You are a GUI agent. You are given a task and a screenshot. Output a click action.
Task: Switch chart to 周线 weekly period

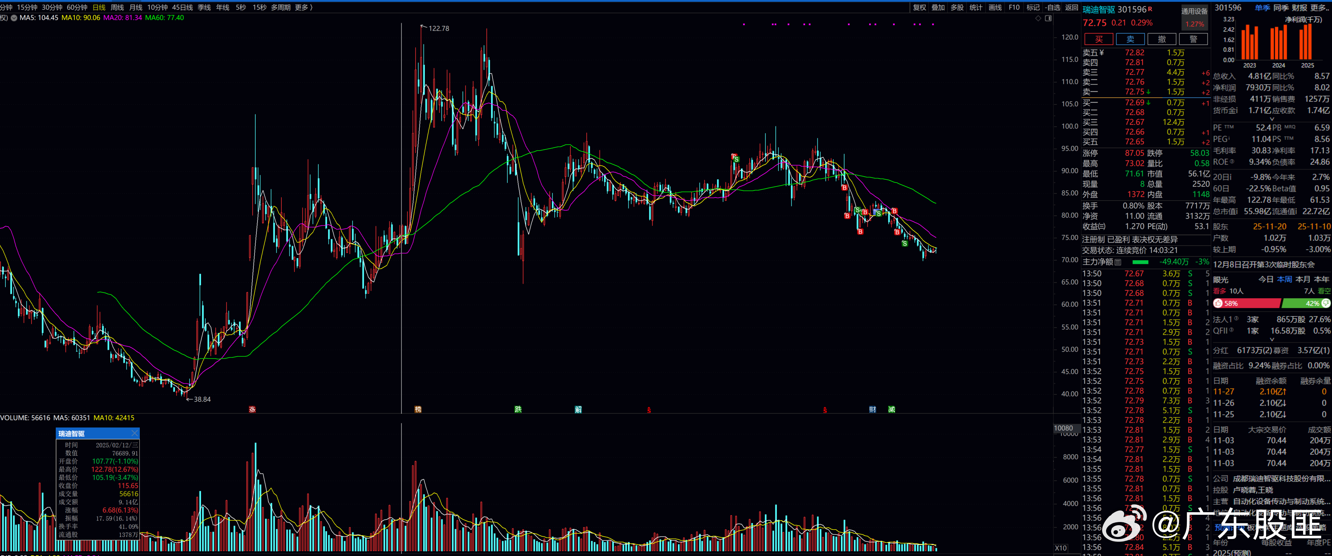117,7
